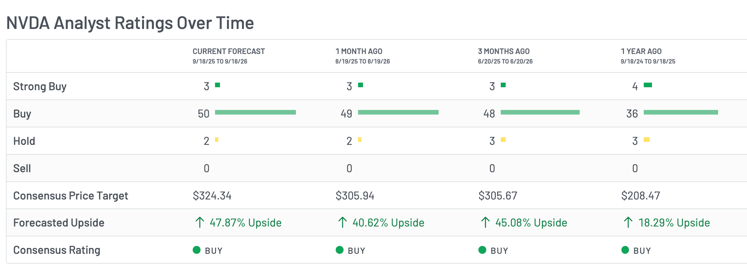Click the Buy count 36
The width and height of the screenshot is (747, 266).
tap(632, 114)
